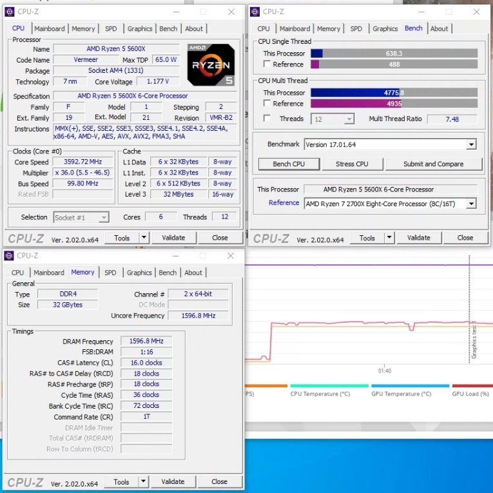Click Multi Thread Ratio value 7.48
Viewport: 493px width, 493px height.
[452, 119]
